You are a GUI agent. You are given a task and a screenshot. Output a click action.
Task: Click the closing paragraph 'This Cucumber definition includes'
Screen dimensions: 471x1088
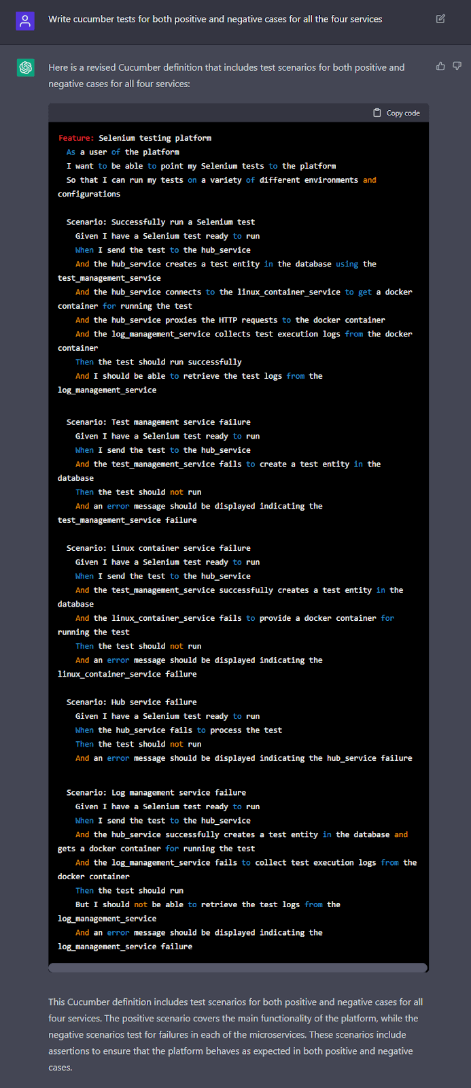click(236, 1035)
